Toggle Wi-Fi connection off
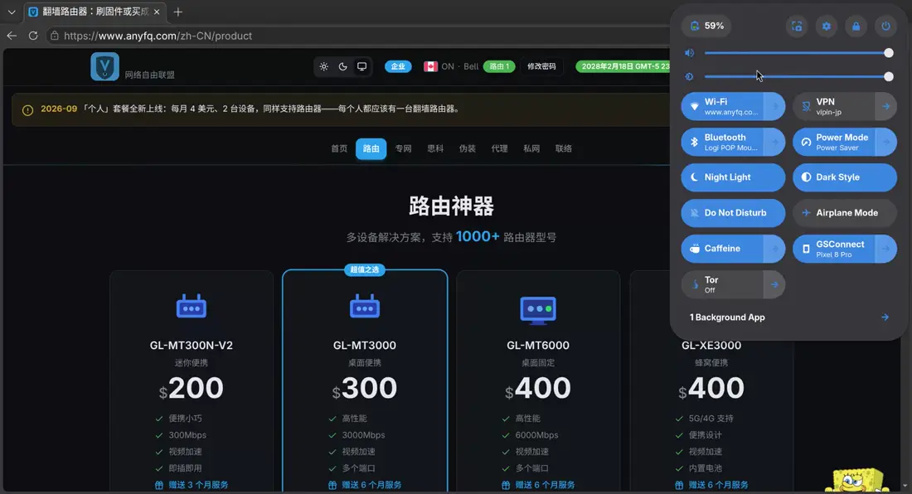 (x=723, y=106)
